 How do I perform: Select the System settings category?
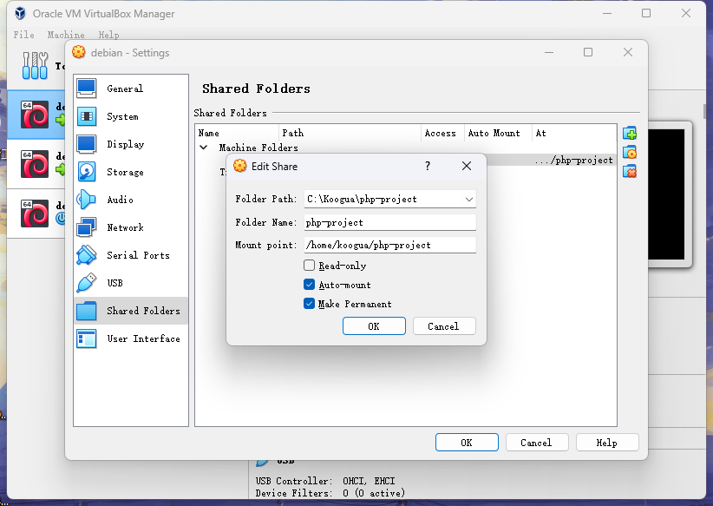pos(122,116)
